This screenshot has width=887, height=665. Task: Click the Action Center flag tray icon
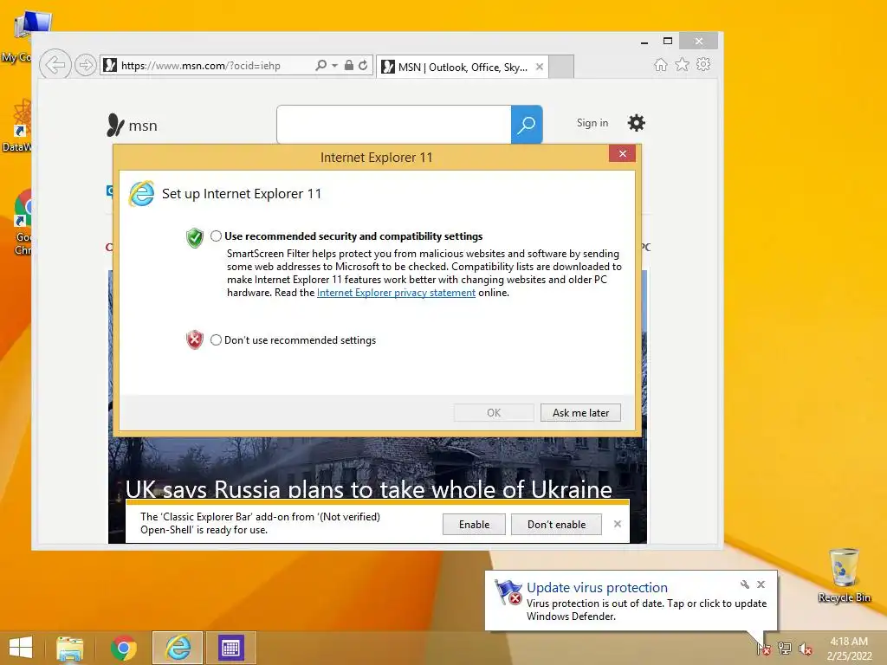[763, 649]
